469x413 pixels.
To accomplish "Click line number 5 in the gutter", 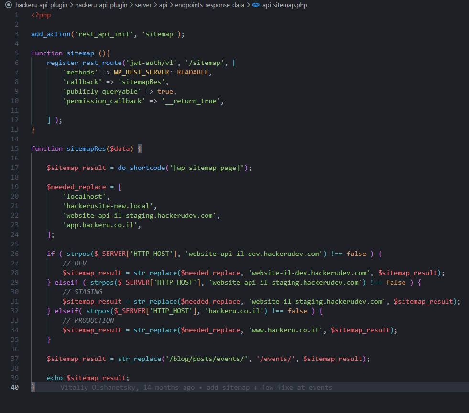I will point(16,53).
